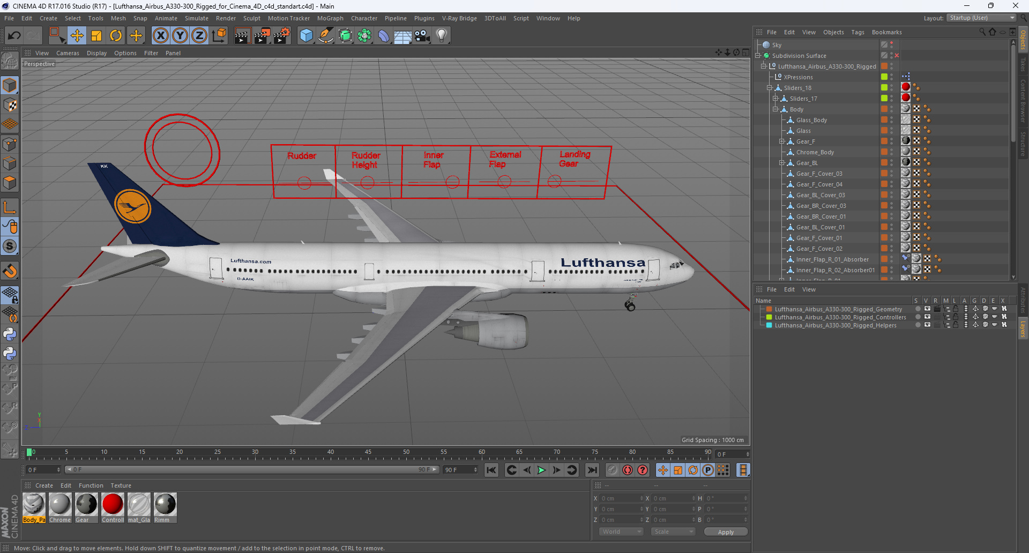Open the MoGraph menu
Viewport: 1029px width, 553px height.
click(330, 18)
